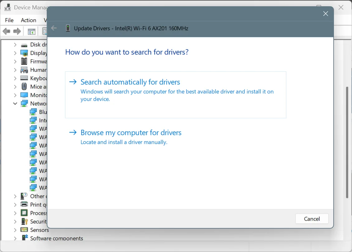Expand the Mice node
Image resolution: width=352 pixels, height=252 pixels.
pyautogui.click(x=15, y=87)
